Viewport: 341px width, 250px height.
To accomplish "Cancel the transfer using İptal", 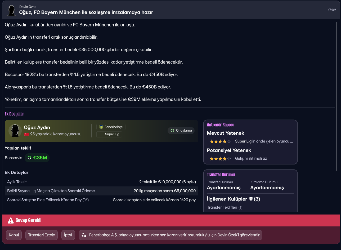I will [68, 235].
